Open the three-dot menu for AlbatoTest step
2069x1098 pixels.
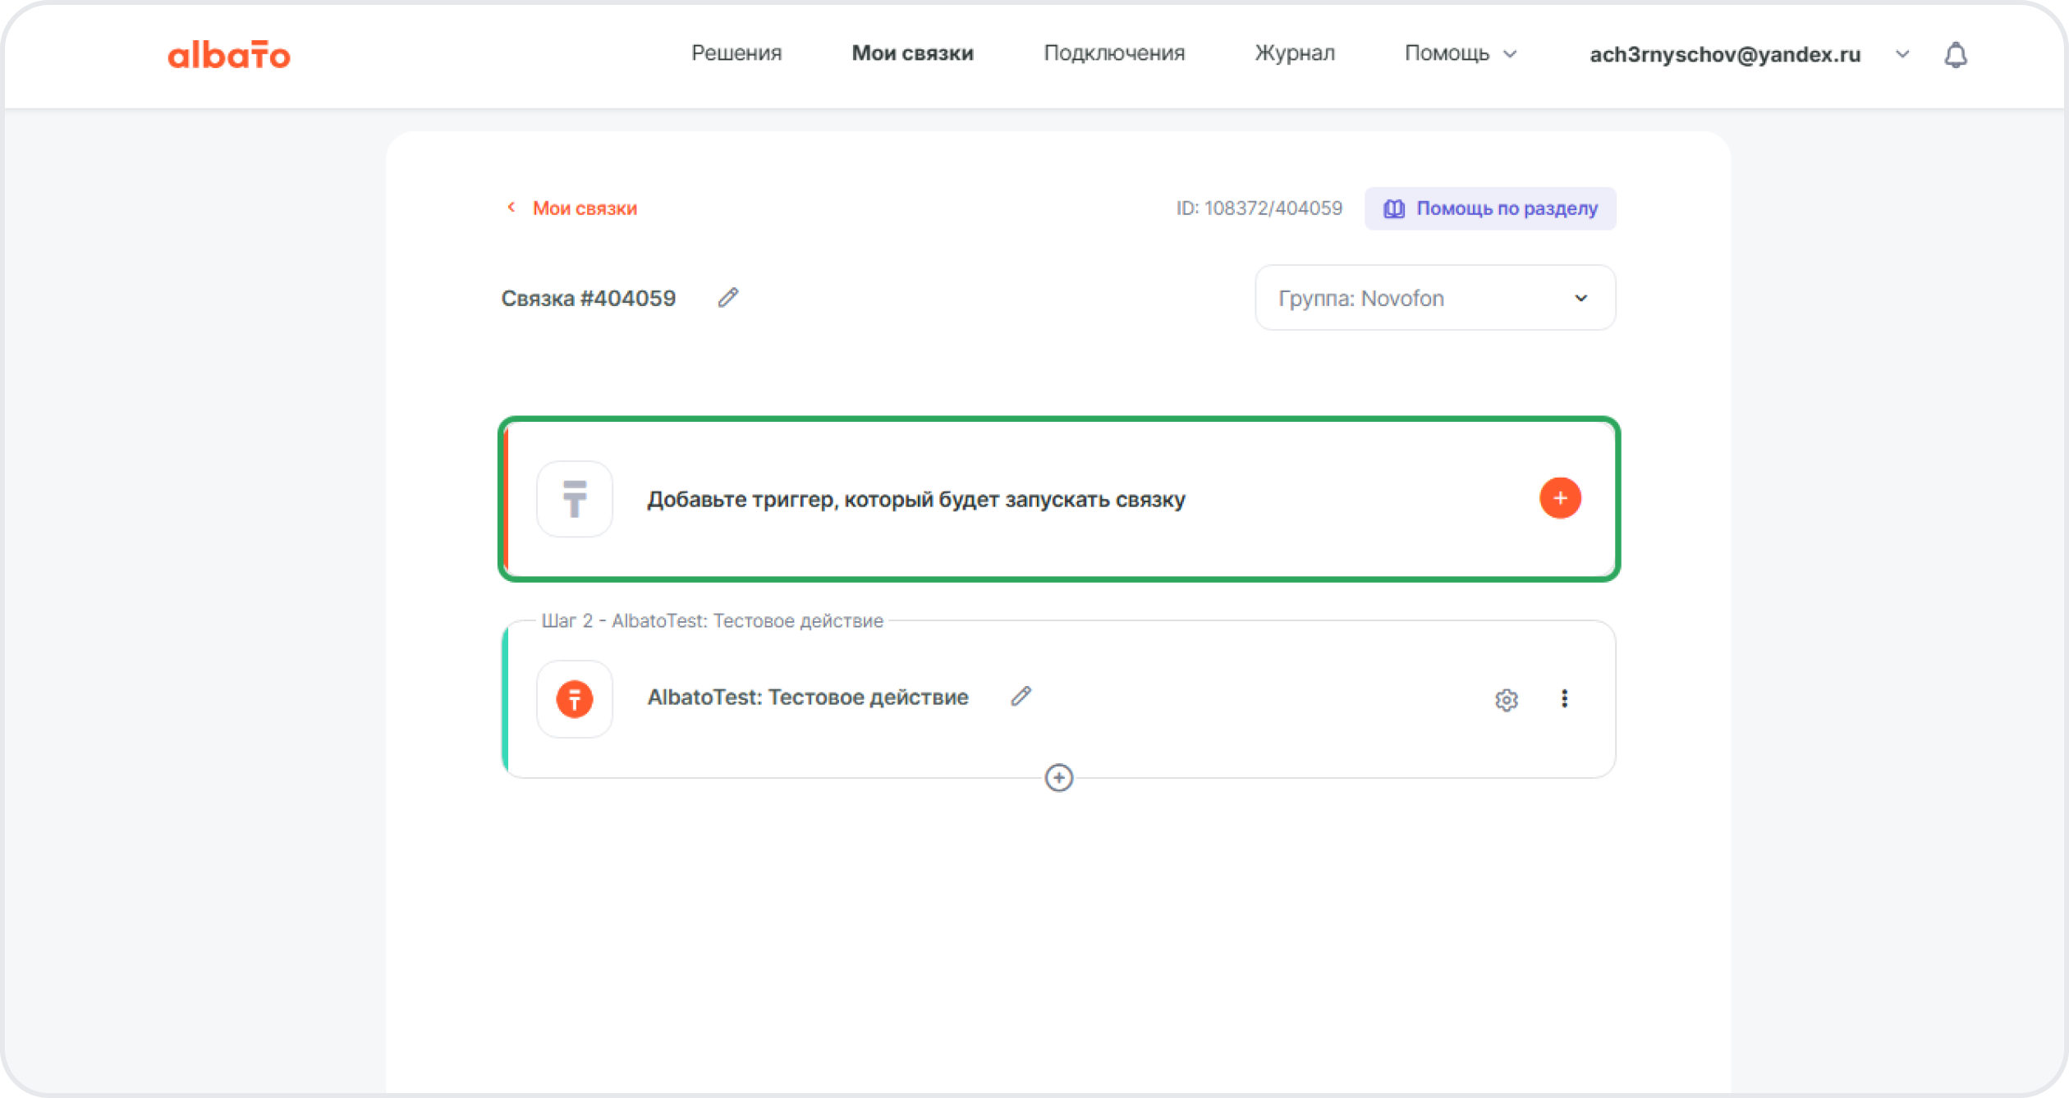1564,698
